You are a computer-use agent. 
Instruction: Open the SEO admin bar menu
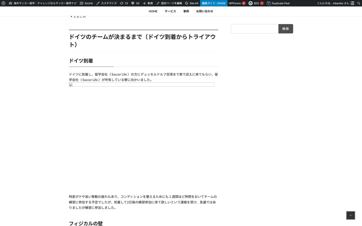[x=256, y=3]
